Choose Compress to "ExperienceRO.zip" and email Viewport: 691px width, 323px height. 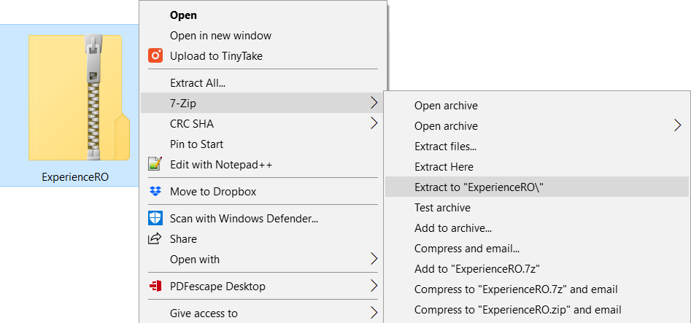517,310
